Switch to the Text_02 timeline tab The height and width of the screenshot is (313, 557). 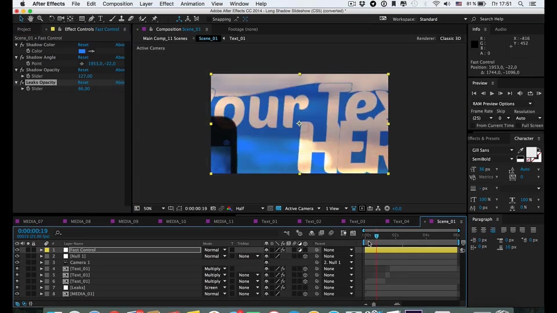click(x=313, y=221)
